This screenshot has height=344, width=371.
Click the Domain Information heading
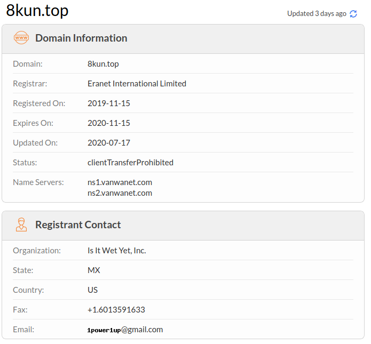81,38
